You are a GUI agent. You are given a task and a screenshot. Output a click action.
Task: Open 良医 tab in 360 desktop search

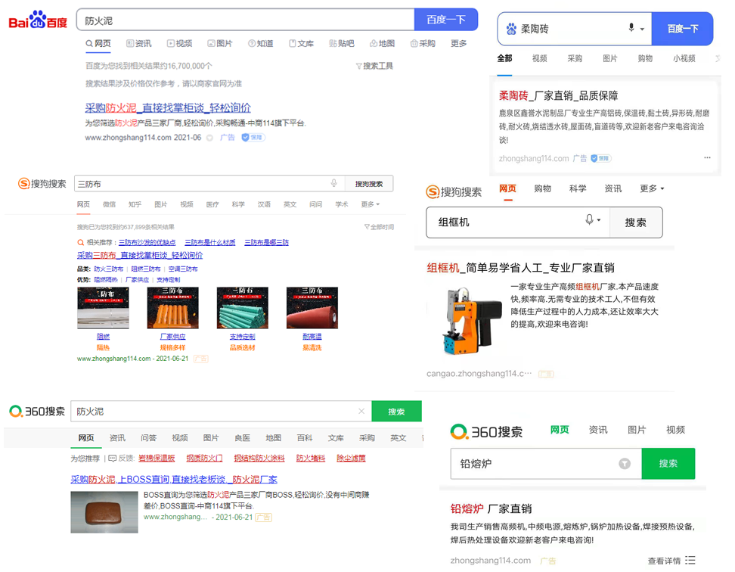click(x=242, y=438)
